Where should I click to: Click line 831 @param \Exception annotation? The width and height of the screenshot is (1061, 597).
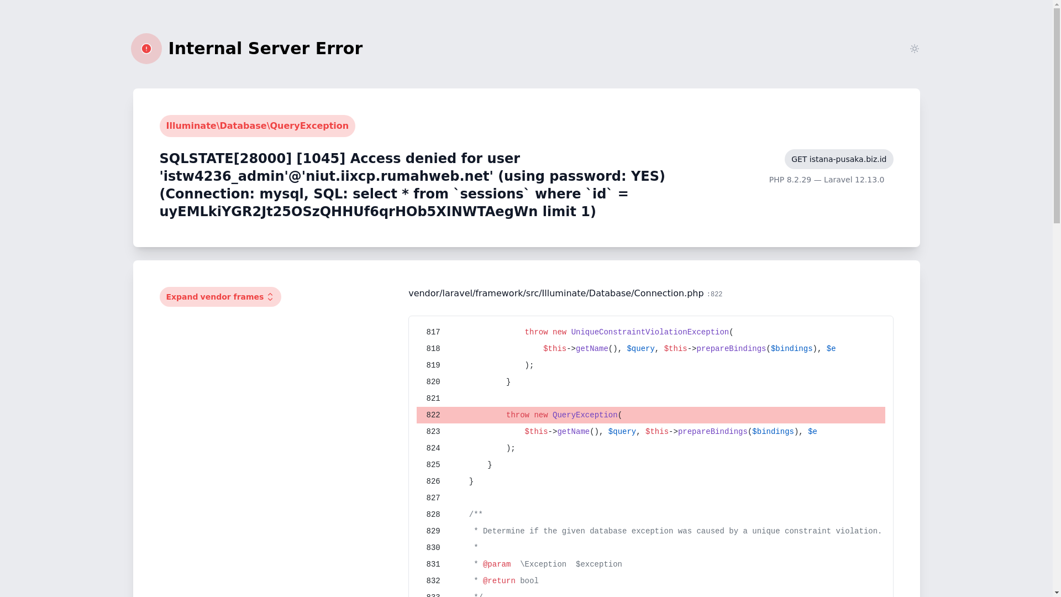(x=650, y=564)
